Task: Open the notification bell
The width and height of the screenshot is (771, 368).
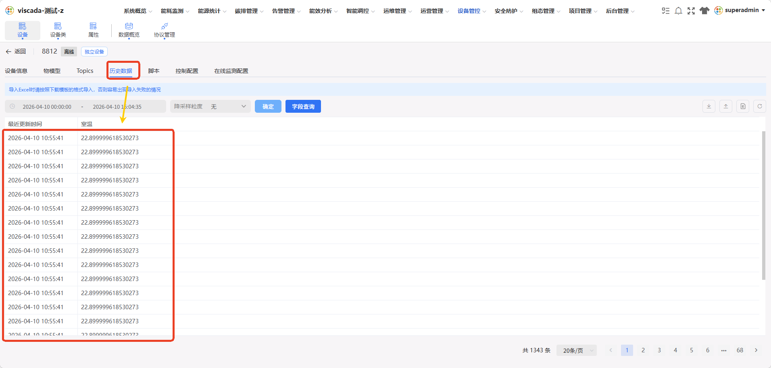Action: [x=679, y=11]
